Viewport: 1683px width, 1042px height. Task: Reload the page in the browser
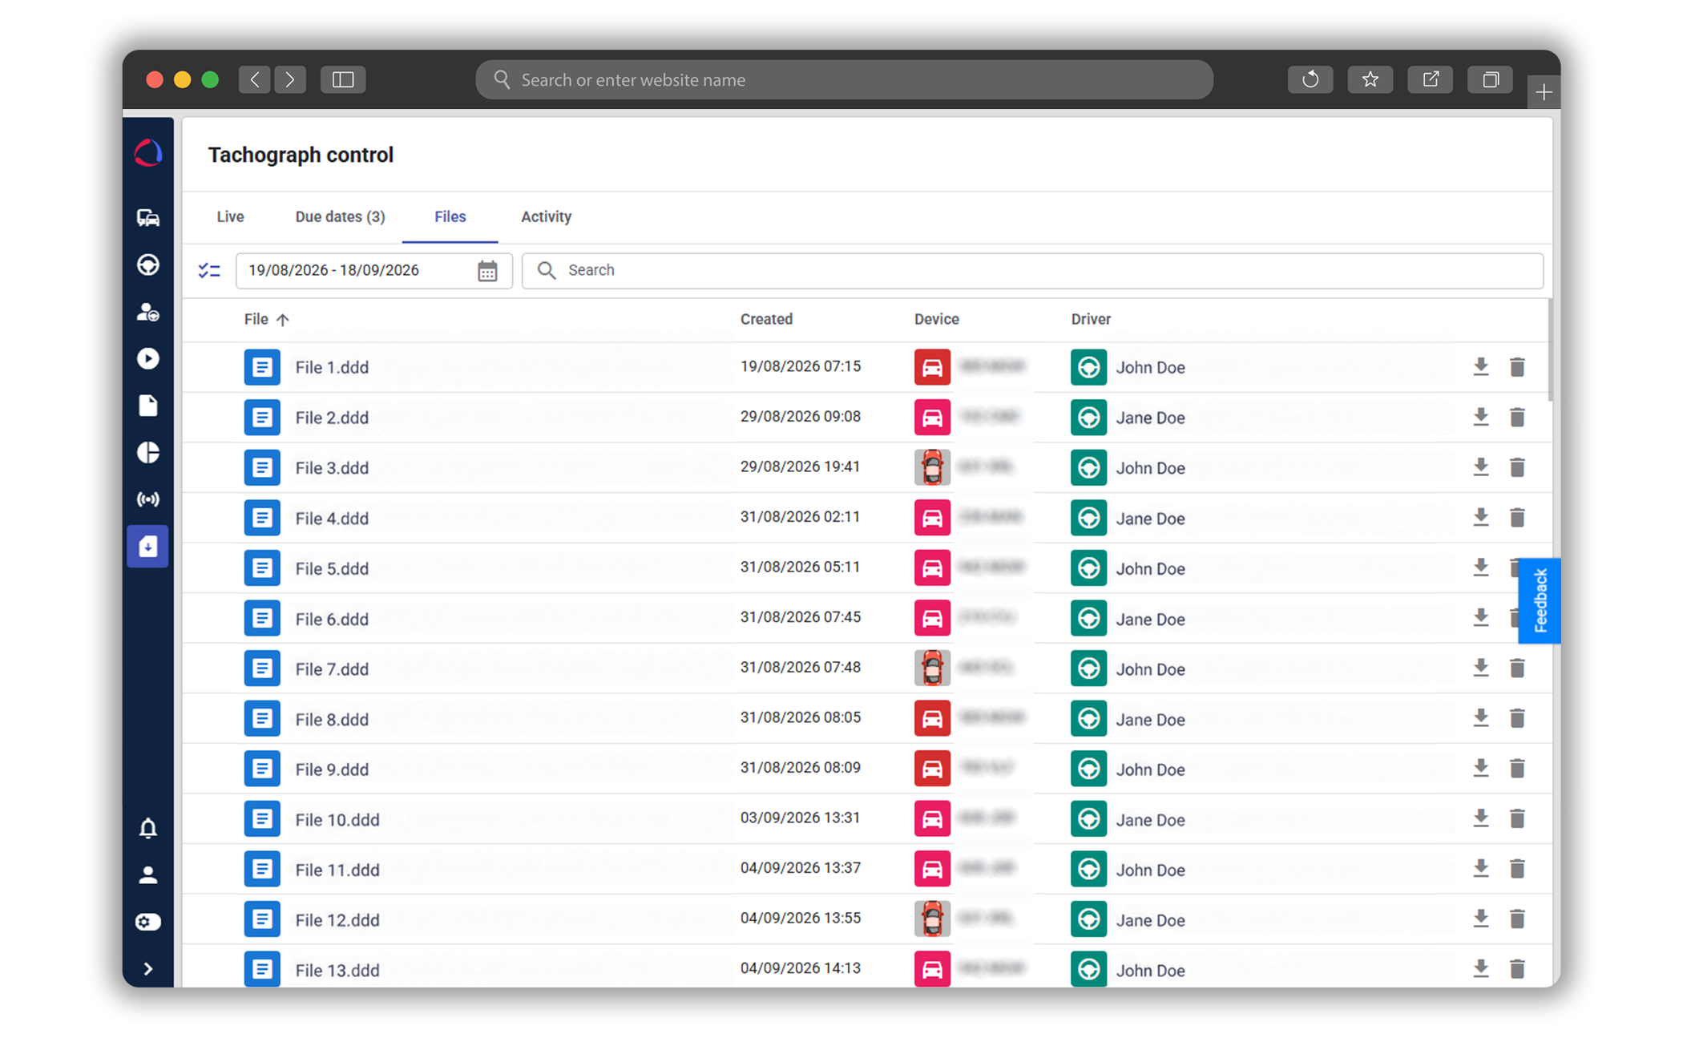click(x=1310, y=79)
